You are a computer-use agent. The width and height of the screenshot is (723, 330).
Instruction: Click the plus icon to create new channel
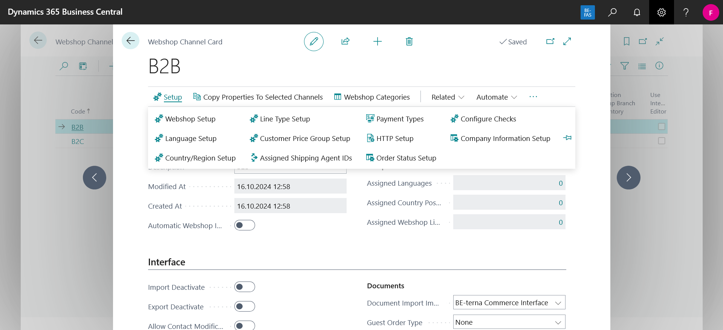point(378,41)
